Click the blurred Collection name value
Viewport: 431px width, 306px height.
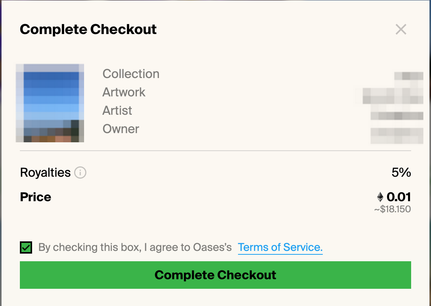point(409,76)
